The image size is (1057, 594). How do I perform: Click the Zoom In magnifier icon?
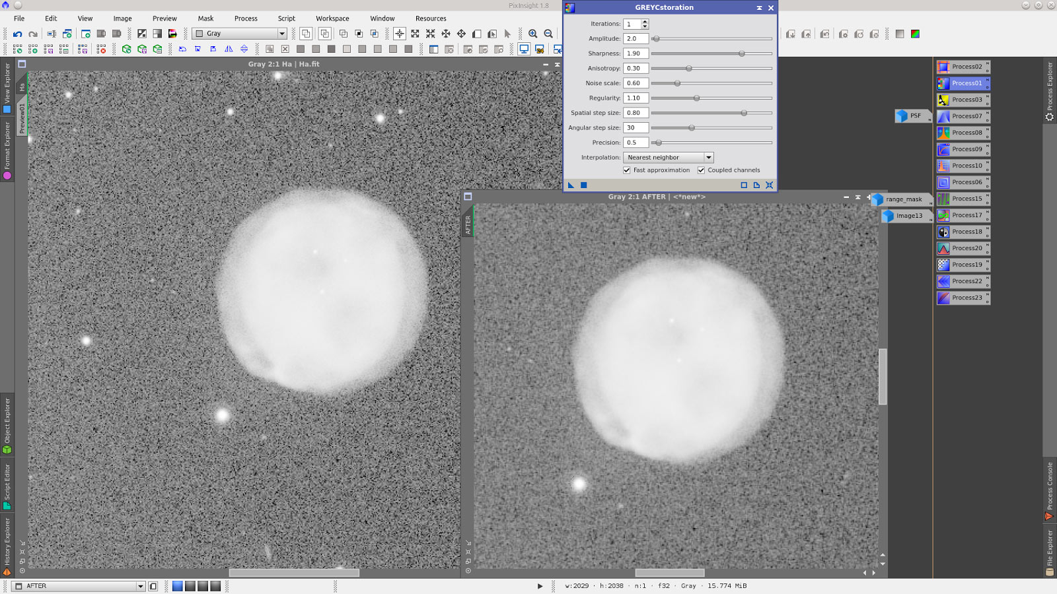532,34
